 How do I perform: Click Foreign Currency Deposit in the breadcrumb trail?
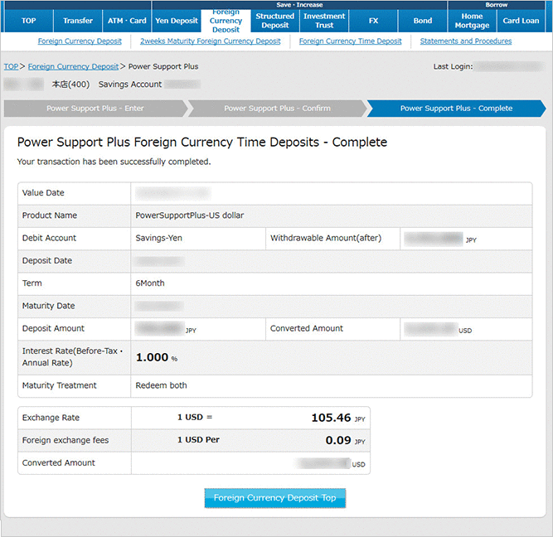[x=73, y=66]
